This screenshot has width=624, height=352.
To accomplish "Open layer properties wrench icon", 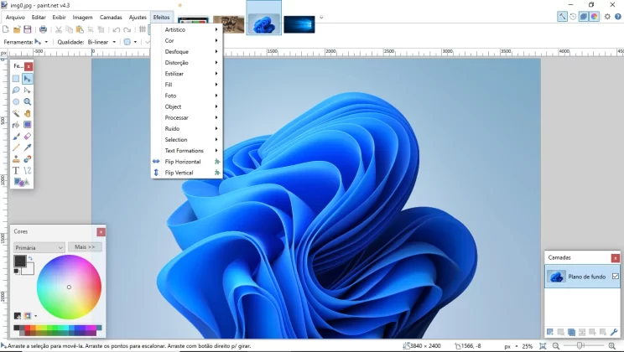I will [614, 332].
